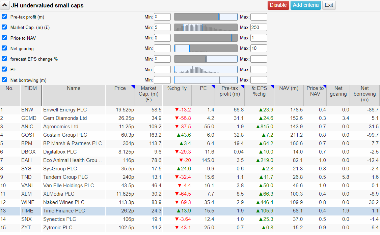Click the WINE ticker cell

[31, 202]
